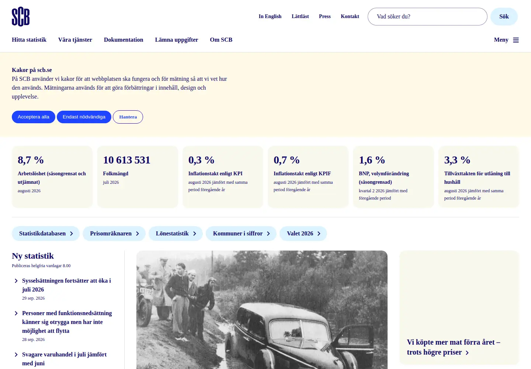This screenshot has height=369, width=531.
Task: Read 'Sysselsättningen fortsätter att öka i juli 2026'
Action: [x=66, y=285]
